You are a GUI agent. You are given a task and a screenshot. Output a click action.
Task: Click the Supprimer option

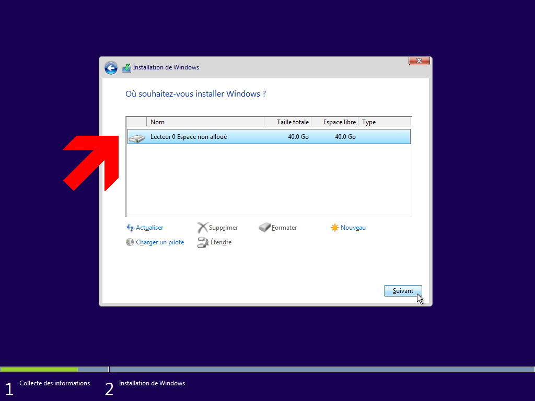coord(223,228)
